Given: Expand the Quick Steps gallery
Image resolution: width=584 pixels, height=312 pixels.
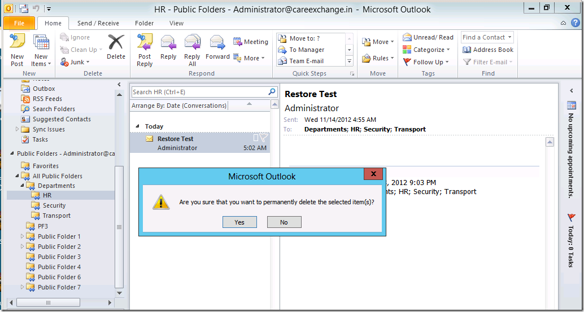Looking at the screenshot, I should 350,61.
